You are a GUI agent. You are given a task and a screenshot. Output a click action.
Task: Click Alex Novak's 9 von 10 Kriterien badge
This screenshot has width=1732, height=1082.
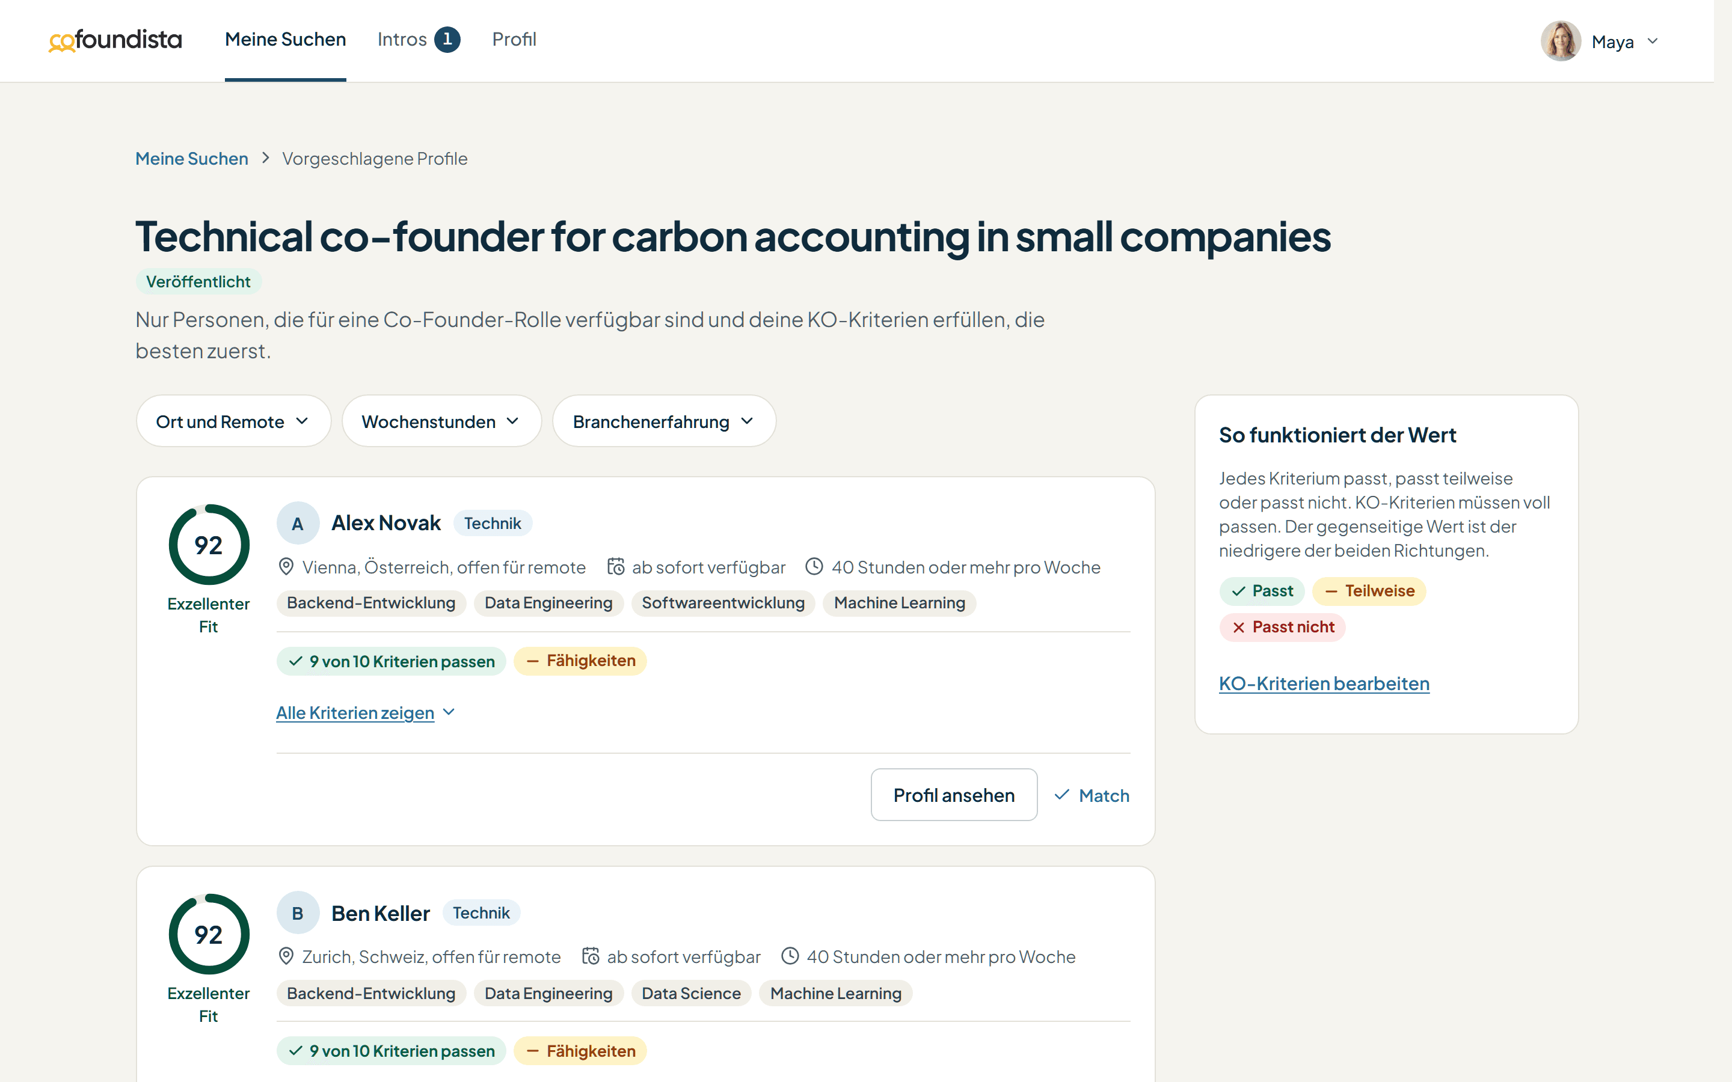point(392,661)
